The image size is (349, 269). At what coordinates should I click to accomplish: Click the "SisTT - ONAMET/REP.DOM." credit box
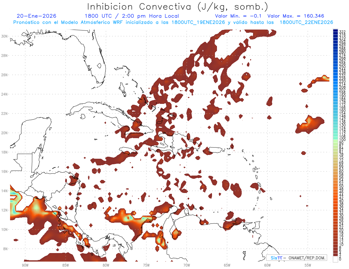click(x=297, y=258)
